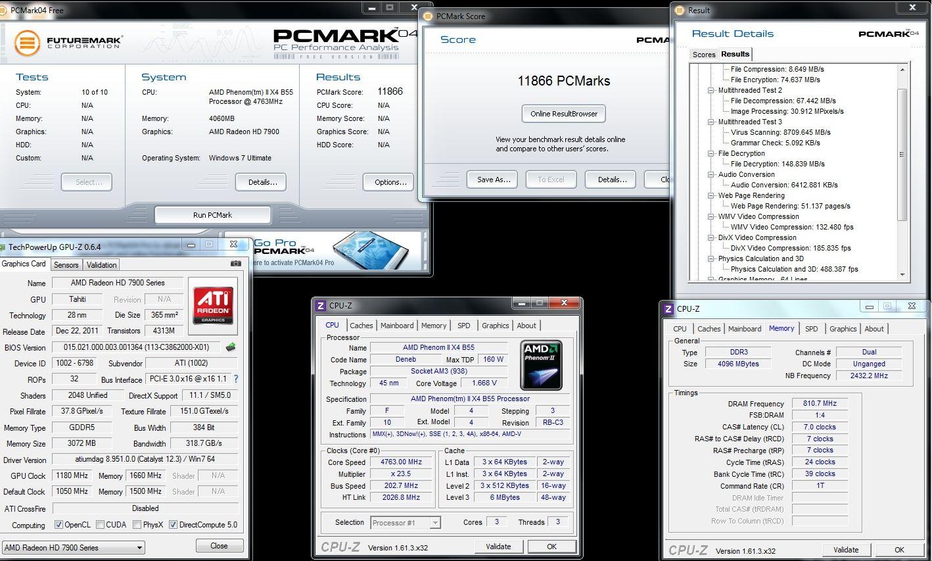Click Details in the PCMark Score window
Image resolution: width=932 pixels, height=561 pixels.
pos(612,180)
